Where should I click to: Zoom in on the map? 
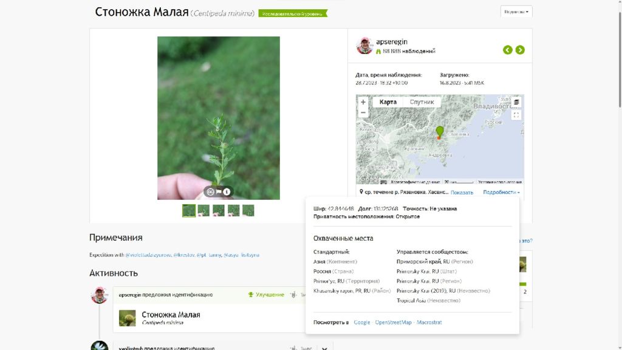point(363,102)
